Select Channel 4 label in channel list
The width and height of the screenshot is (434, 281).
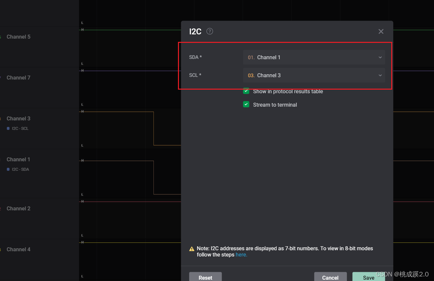(x=19, y=249)
